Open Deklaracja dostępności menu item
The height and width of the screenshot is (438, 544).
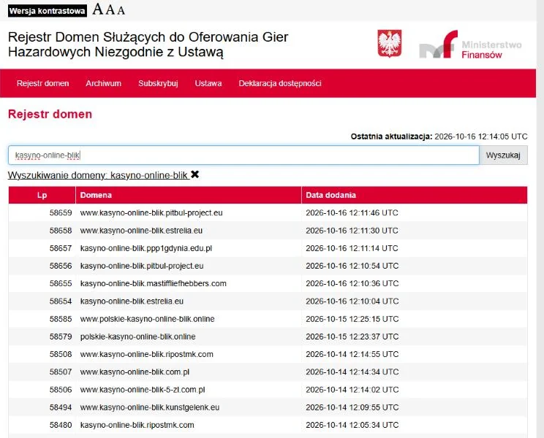(279, 83)
